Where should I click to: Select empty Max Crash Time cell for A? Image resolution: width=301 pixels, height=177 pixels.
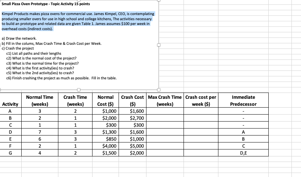point(165,111)
